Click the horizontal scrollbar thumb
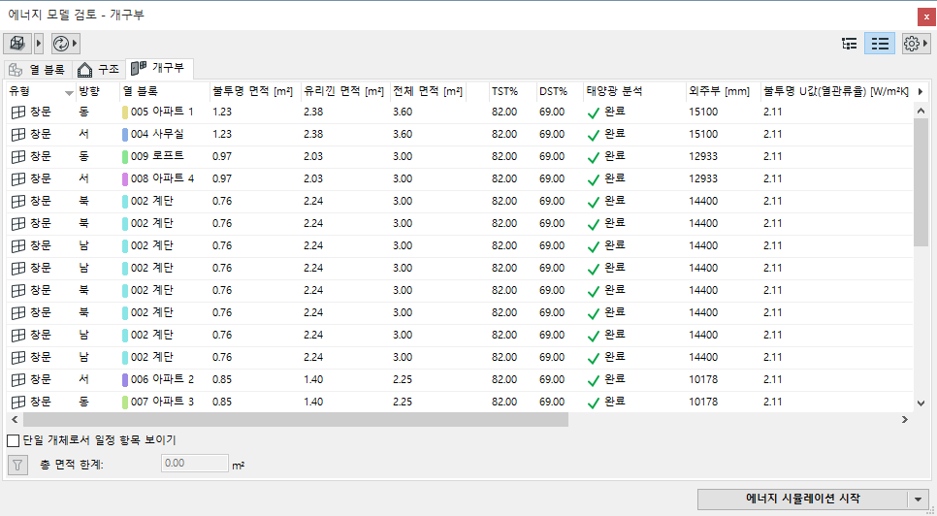 (x=296, y=420)
